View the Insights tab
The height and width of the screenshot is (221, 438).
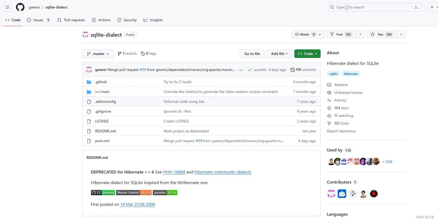153,20
